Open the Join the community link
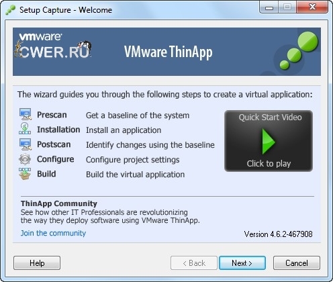This screenshot has width=333, height=282. point(53,233)
